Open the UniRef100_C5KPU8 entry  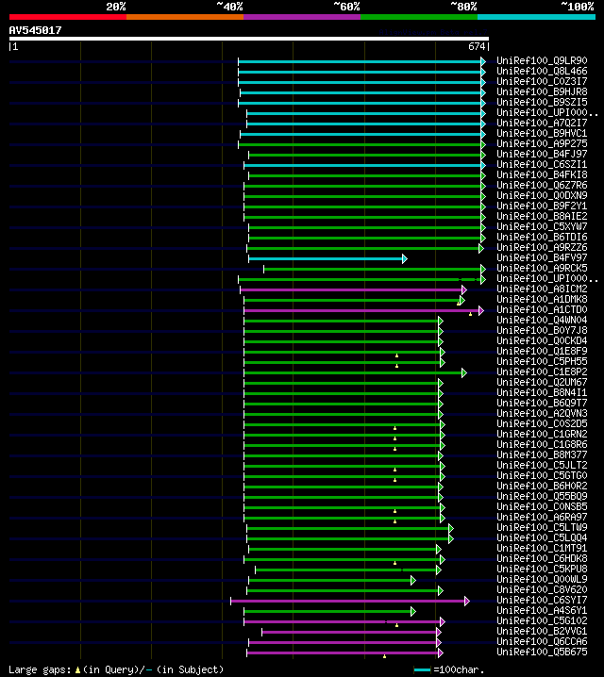pos(542,569)
